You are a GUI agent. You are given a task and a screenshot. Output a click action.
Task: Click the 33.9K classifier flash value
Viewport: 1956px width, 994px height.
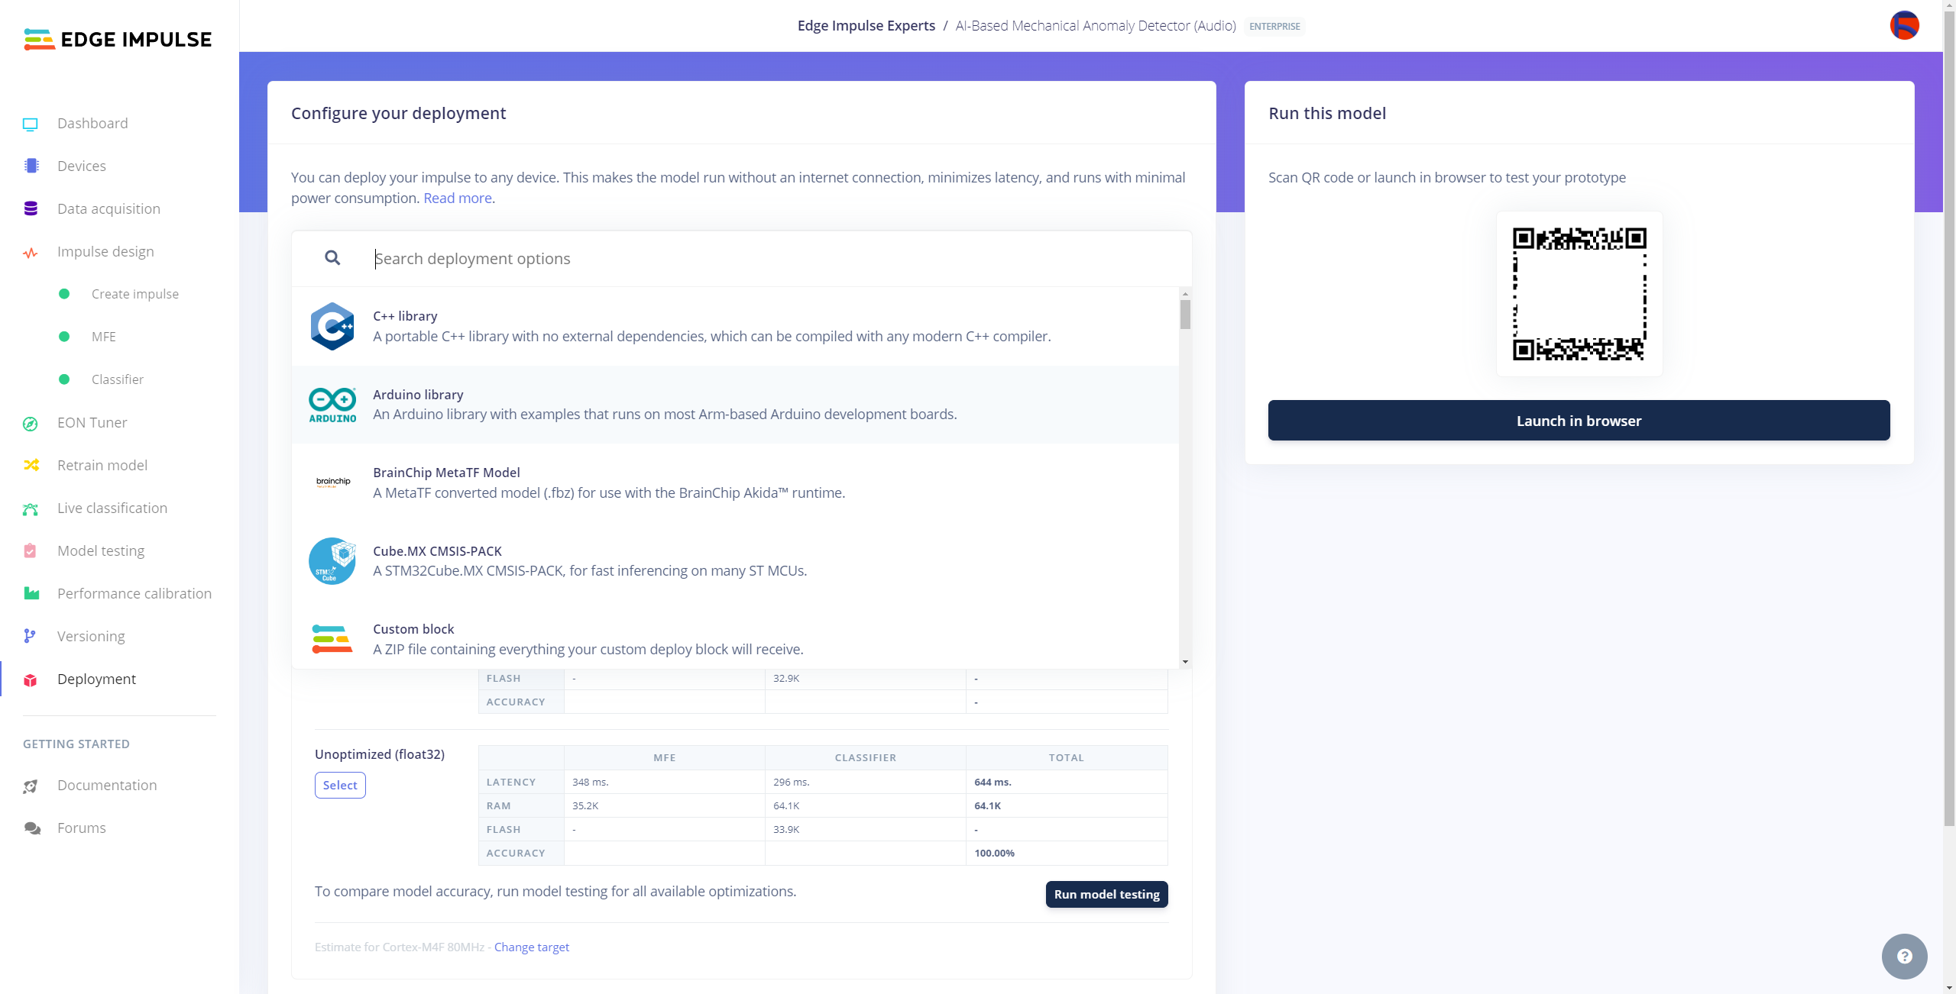[x=786, y=830]
